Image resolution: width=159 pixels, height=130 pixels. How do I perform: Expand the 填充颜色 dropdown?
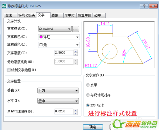click(x=59, y=45)
